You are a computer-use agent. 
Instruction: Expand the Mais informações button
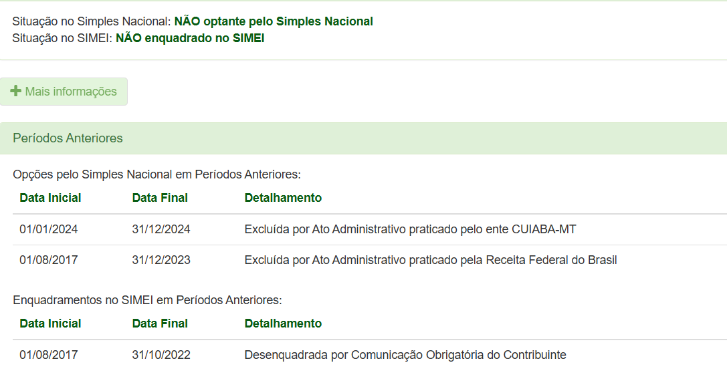coord(64,92)
